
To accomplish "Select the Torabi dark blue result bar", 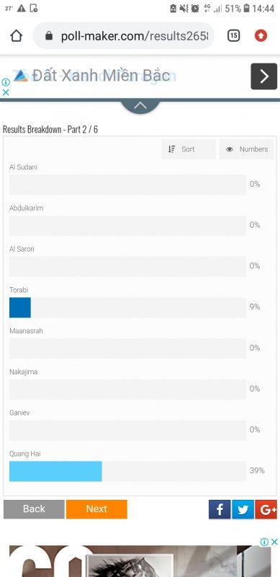I will coord(20,307).
